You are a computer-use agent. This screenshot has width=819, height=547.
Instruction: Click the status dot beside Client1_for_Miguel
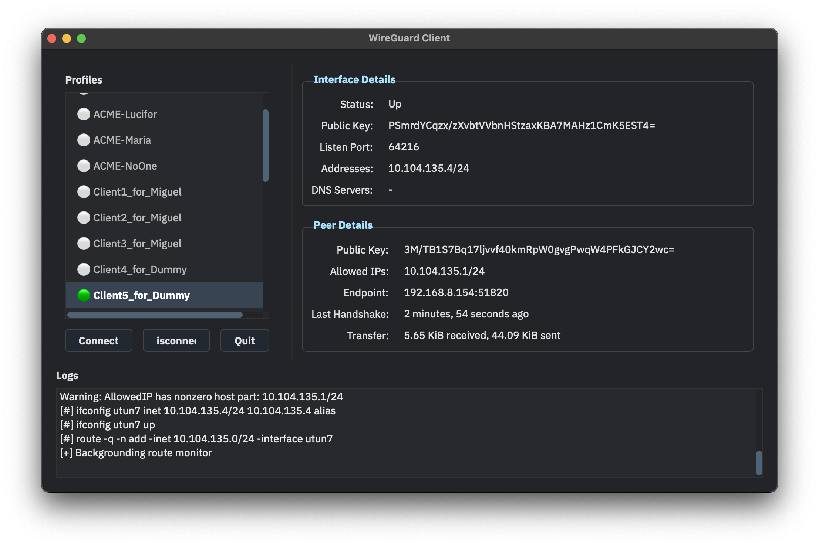coord(84,192)
